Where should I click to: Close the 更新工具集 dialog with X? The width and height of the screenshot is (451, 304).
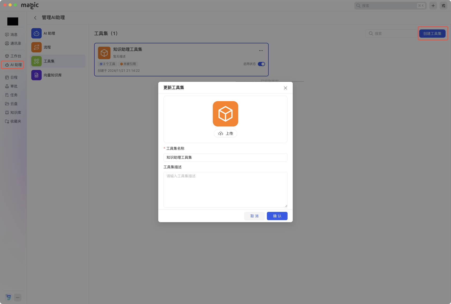tap(285, 88)
